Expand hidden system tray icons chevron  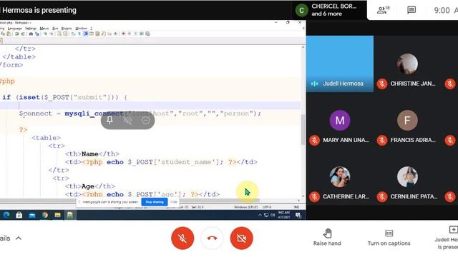click(x=260, y=215)
